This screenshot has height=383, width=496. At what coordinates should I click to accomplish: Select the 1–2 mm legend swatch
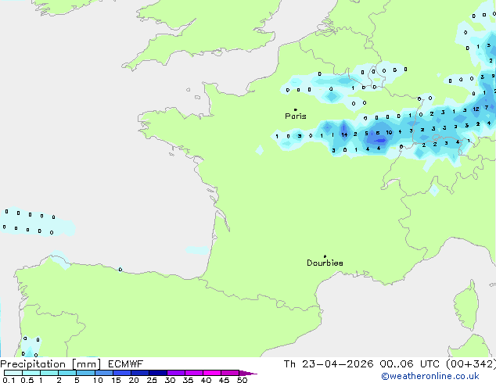point(49,373)
